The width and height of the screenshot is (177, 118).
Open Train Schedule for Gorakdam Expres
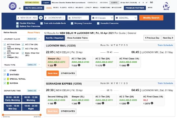pyautogui.click(x=165, y=83)
